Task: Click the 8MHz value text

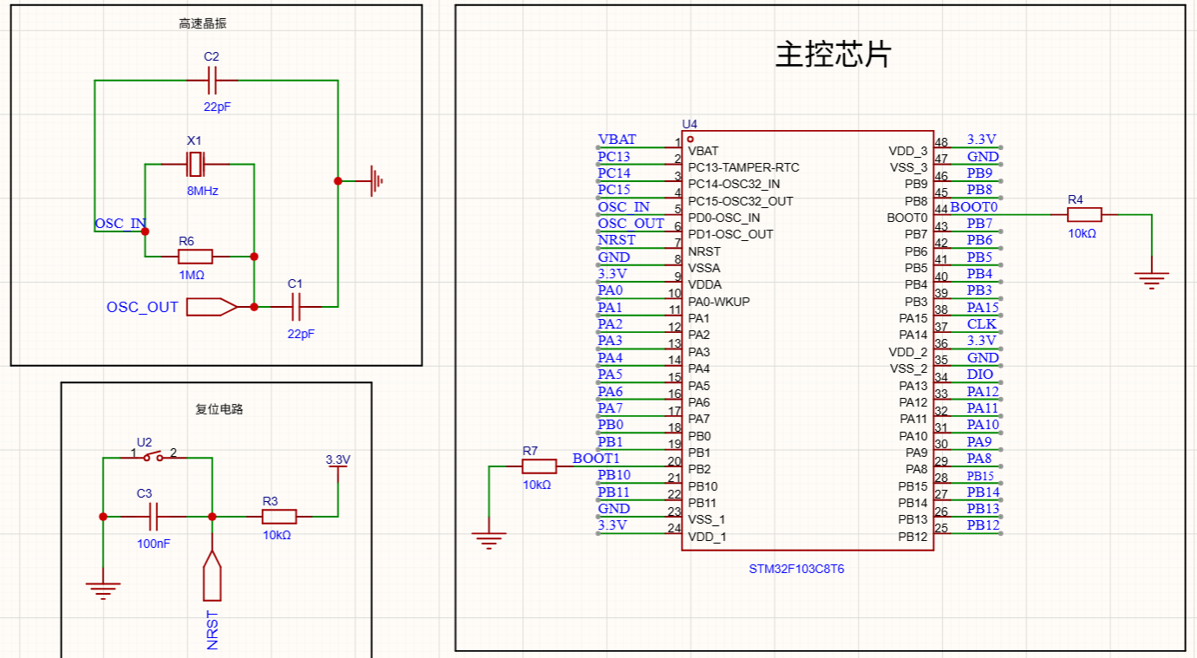Action: point(202,191)
